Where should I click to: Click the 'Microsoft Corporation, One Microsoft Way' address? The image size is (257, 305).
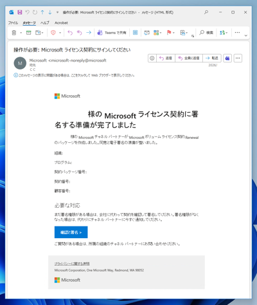pos(99,270)
